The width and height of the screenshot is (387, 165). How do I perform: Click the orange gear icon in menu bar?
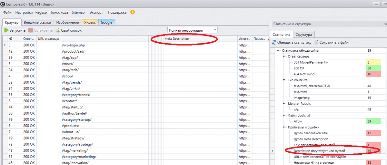(133, 12)
